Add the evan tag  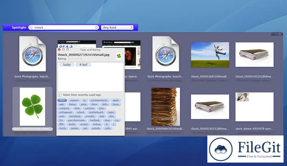(x=62, y=116)
